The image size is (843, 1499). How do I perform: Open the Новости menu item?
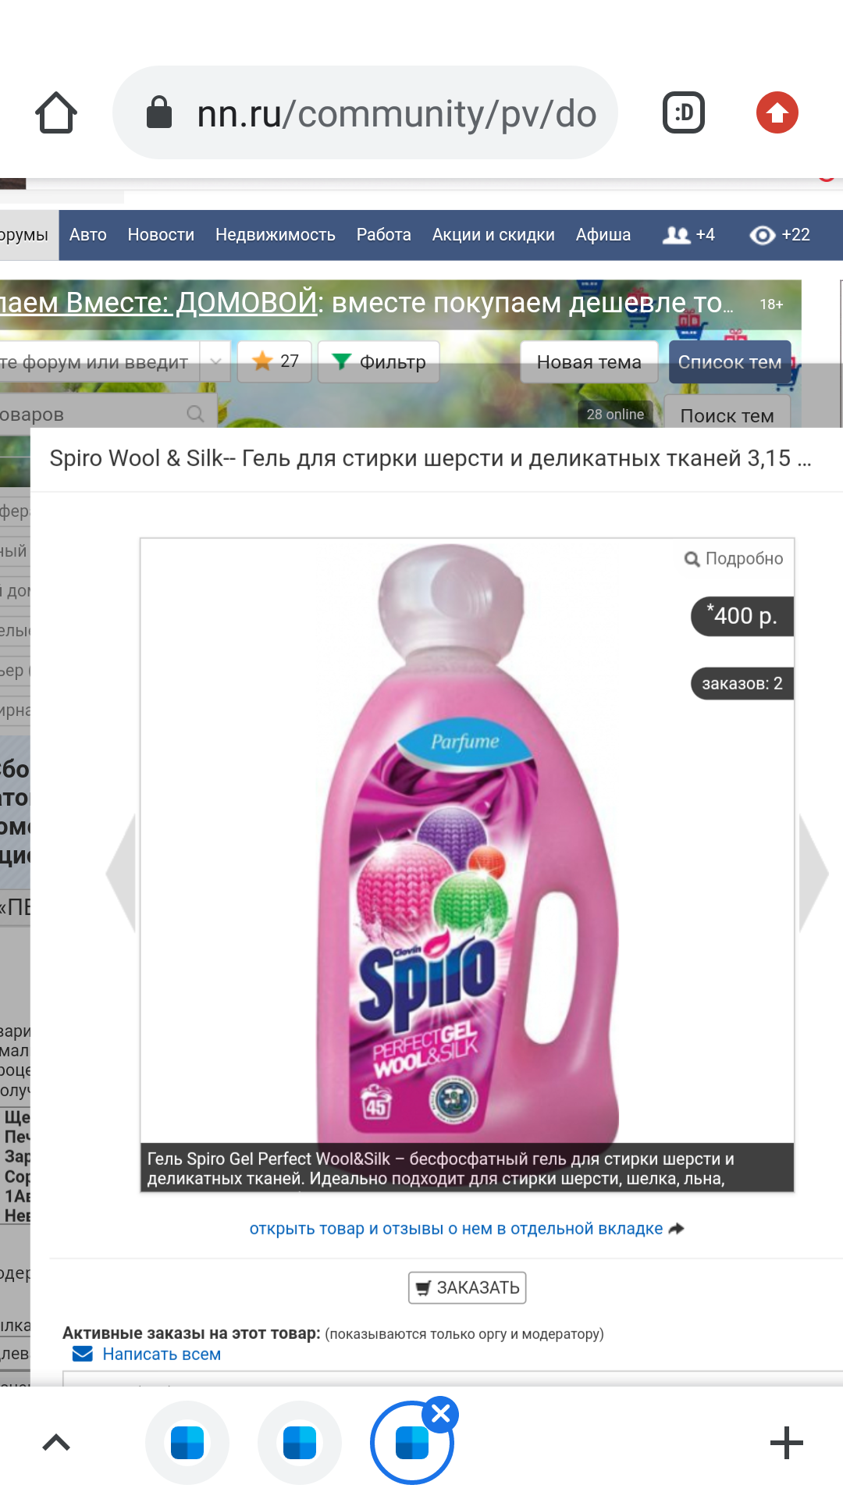[161, 235]
